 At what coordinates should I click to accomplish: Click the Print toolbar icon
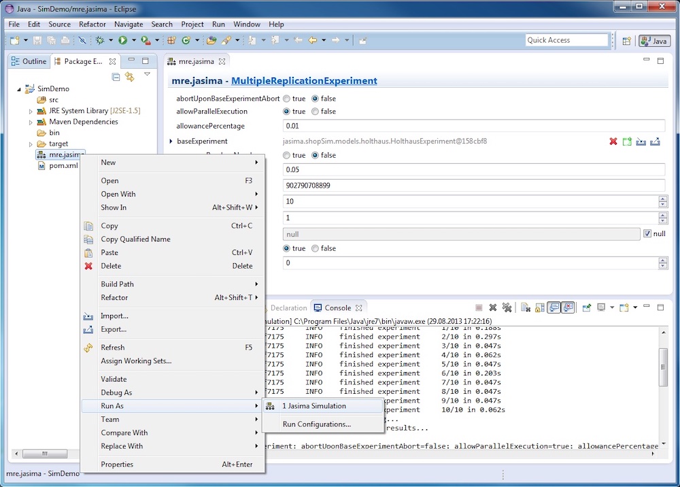(x=65, y=40)
